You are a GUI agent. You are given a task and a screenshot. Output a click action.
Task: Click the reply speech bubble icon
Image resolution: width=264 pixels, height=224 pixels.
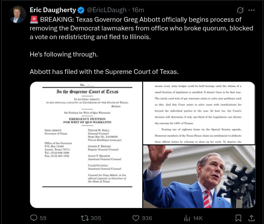(34, 218)
